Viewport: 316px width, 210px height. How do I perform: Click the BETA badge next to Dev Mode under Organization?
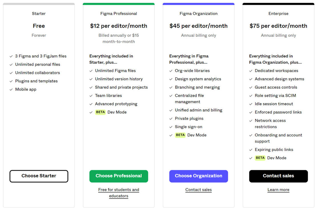tap(180, 135)
